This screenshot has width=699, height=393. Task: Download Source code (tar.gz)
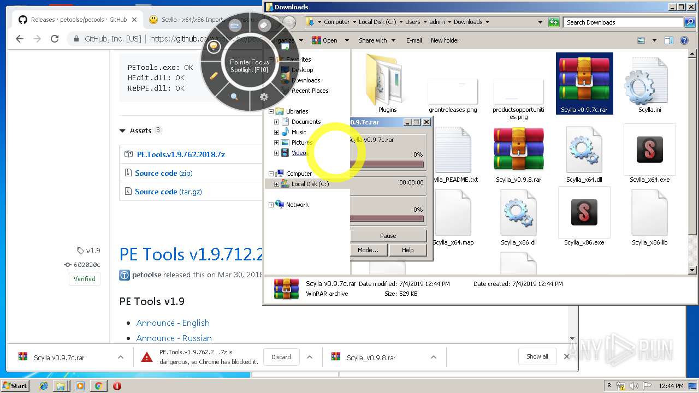point(168,192)
